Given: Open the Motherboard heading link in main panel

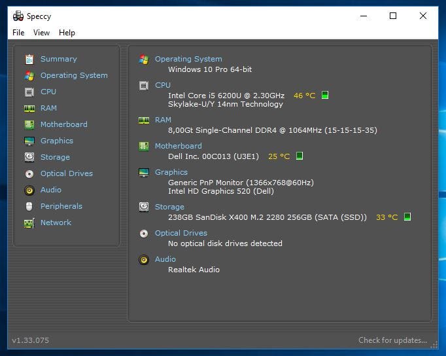Looking at the screenshot, I should [x=179, y=146].
